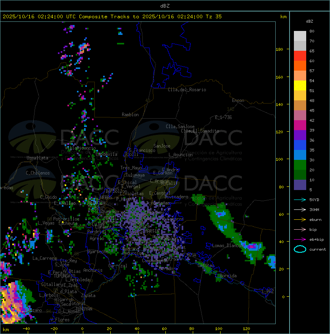Image resolution: width=330 pixels, height=334 pixels.
Task: Click the Lomas_Blancas map label
Action: pyautogui.click(x=227, y=246)
